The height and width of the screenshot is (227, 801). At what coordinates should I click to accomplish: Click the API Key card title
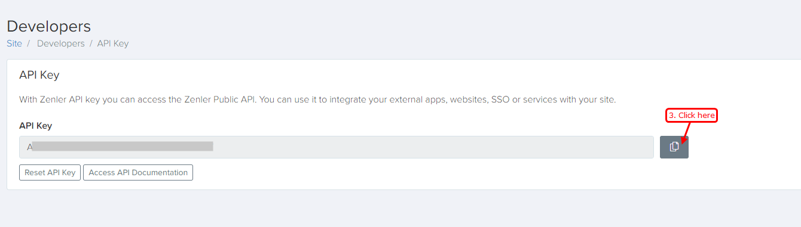[x=39, y=75]
